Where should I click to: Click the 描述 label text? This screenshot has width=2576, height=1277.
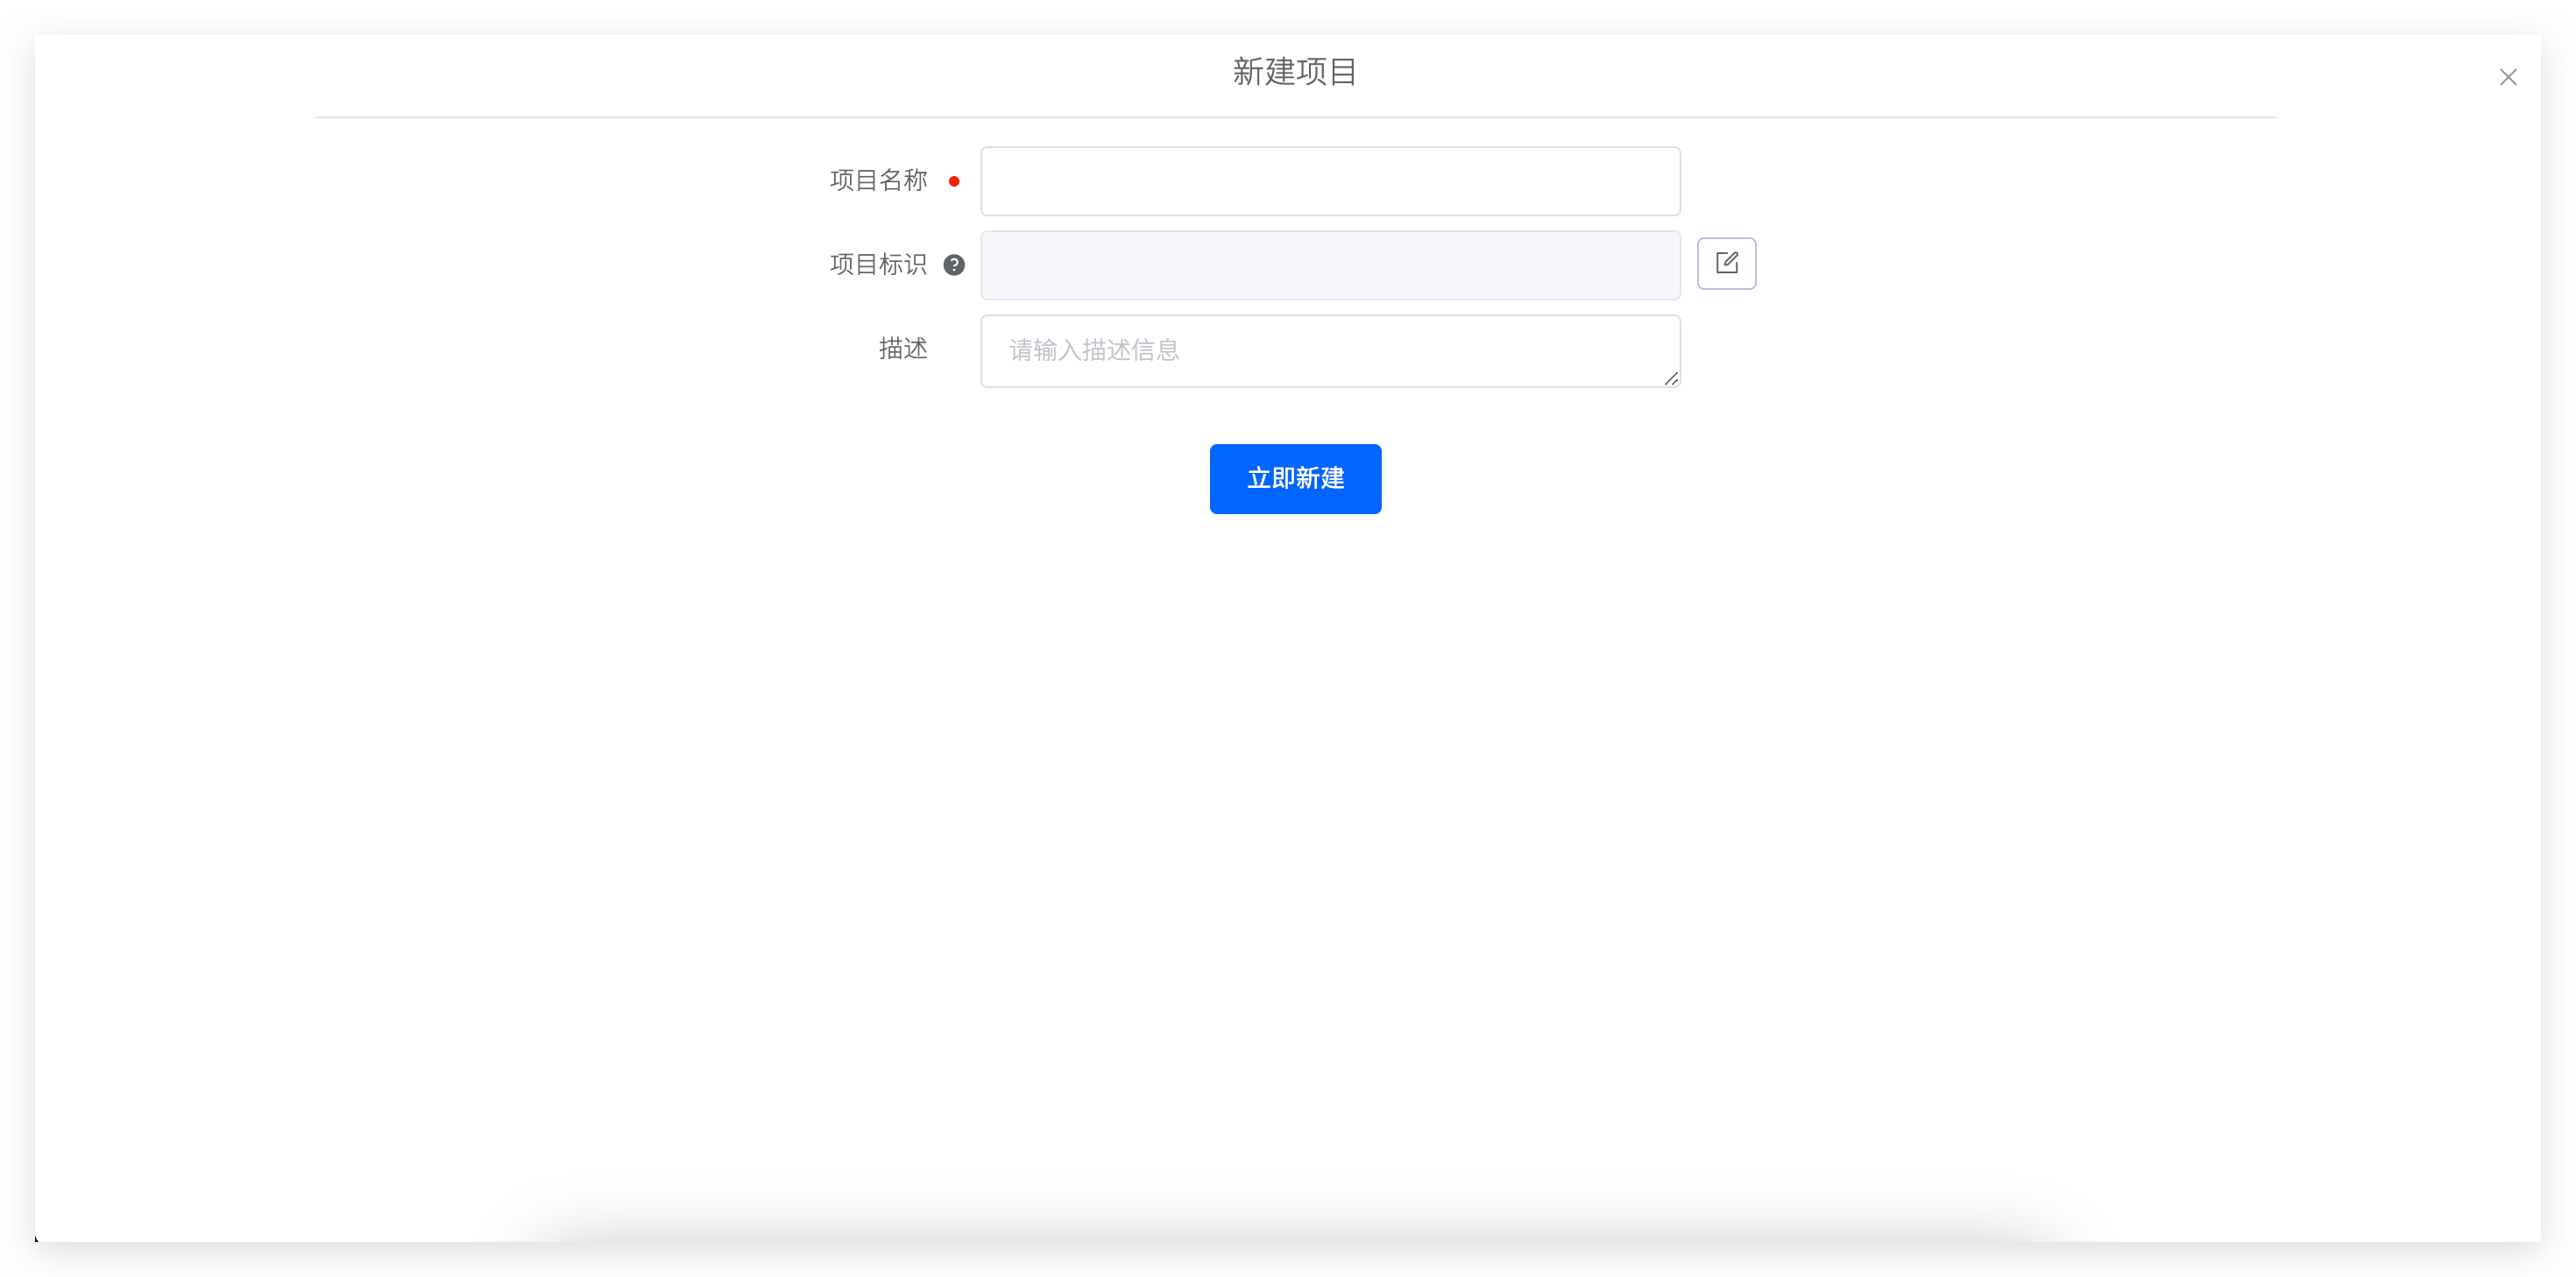902,349
